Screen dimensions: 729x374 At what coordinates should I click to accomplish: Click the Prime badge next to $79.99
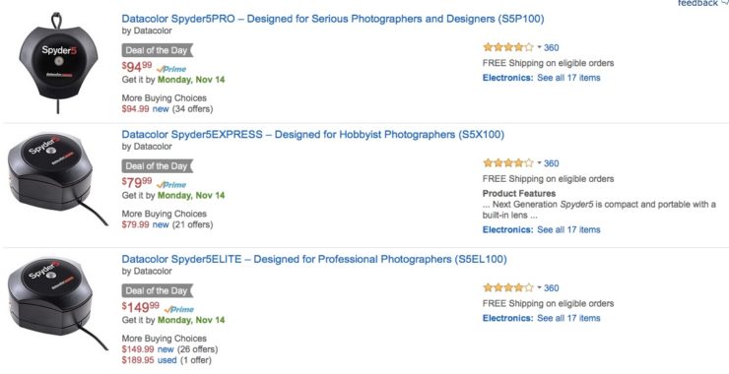171,184
